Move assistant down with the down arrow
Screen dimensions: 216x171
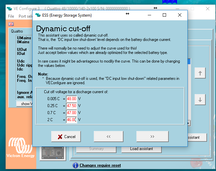[200, 99]
